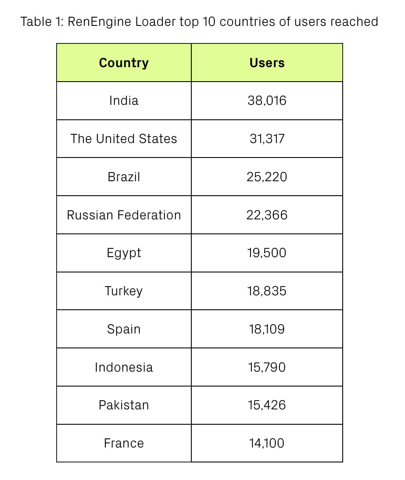Viewport: 405px width, 480px height.
Task: Click the Turkey cell
Action: click(124, 291)
